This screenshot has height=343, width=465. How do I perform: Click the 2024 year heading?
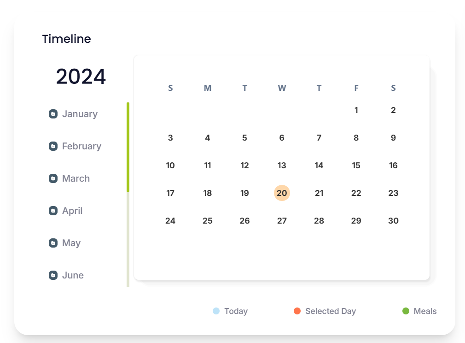coord(81,77)
